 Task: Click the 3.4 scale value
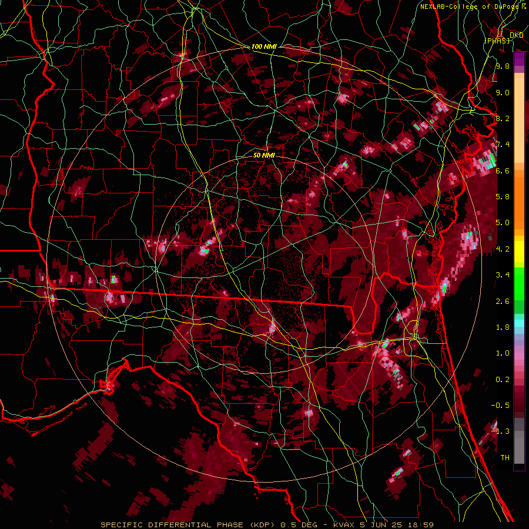click(x=503, y=275)
